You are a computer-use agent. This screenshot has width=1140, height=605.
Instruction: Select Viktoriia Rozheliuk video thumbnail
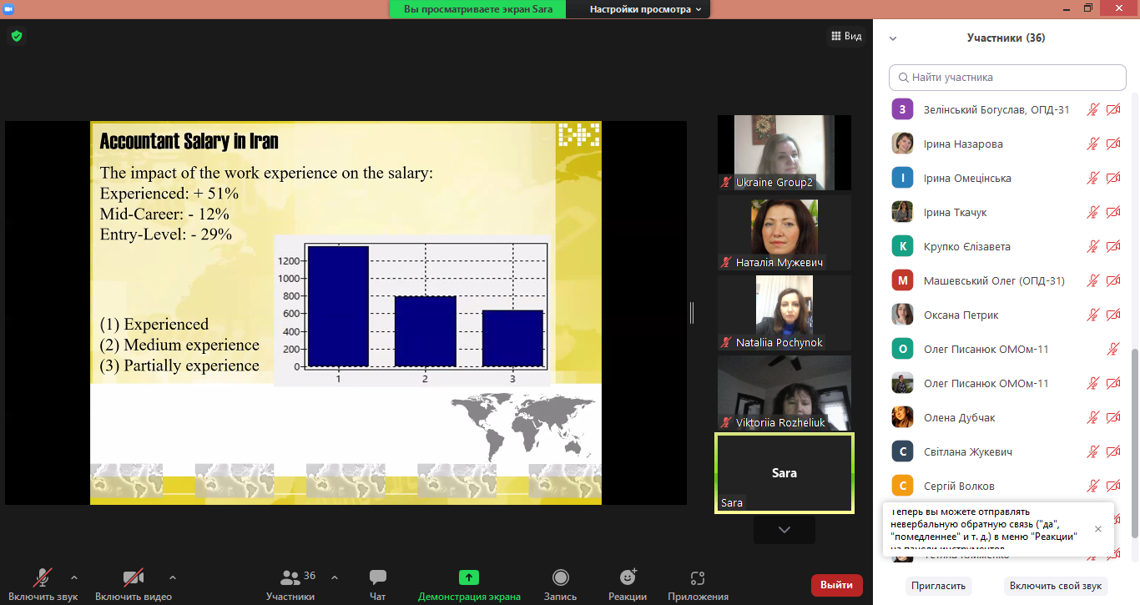[x=784, y=393]
